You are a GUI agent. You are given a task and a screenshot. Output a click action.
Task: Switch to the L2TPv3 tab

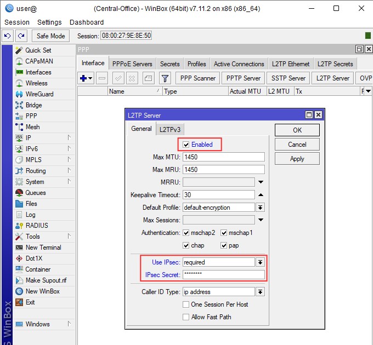pos(170,129)
